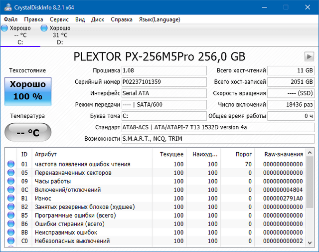Image resolution: width=319 pixels, height=252 pixels.
Task: Click the Серийный номер value field
Action: pos(163,82)
